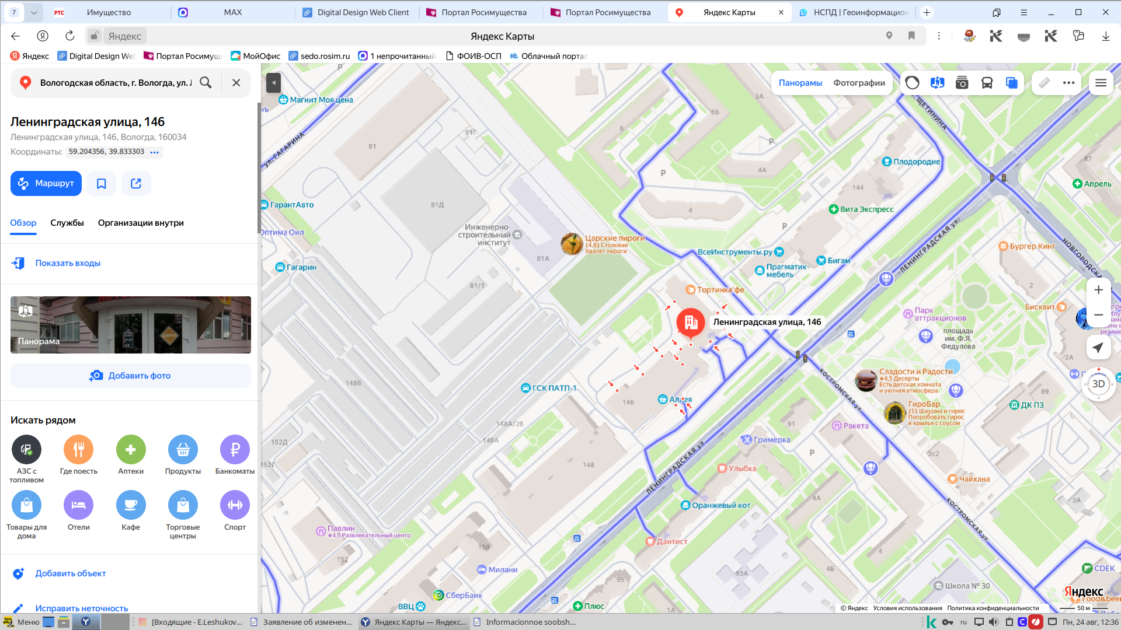The height and width of the screenshot is (630, 1121).
Task: Open the Yandex Maps hamburger menu
Action: pos(1101,83)
